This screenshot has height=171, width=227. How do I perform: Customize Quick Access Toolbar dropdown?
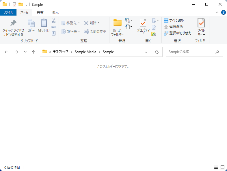pos(26,5)
